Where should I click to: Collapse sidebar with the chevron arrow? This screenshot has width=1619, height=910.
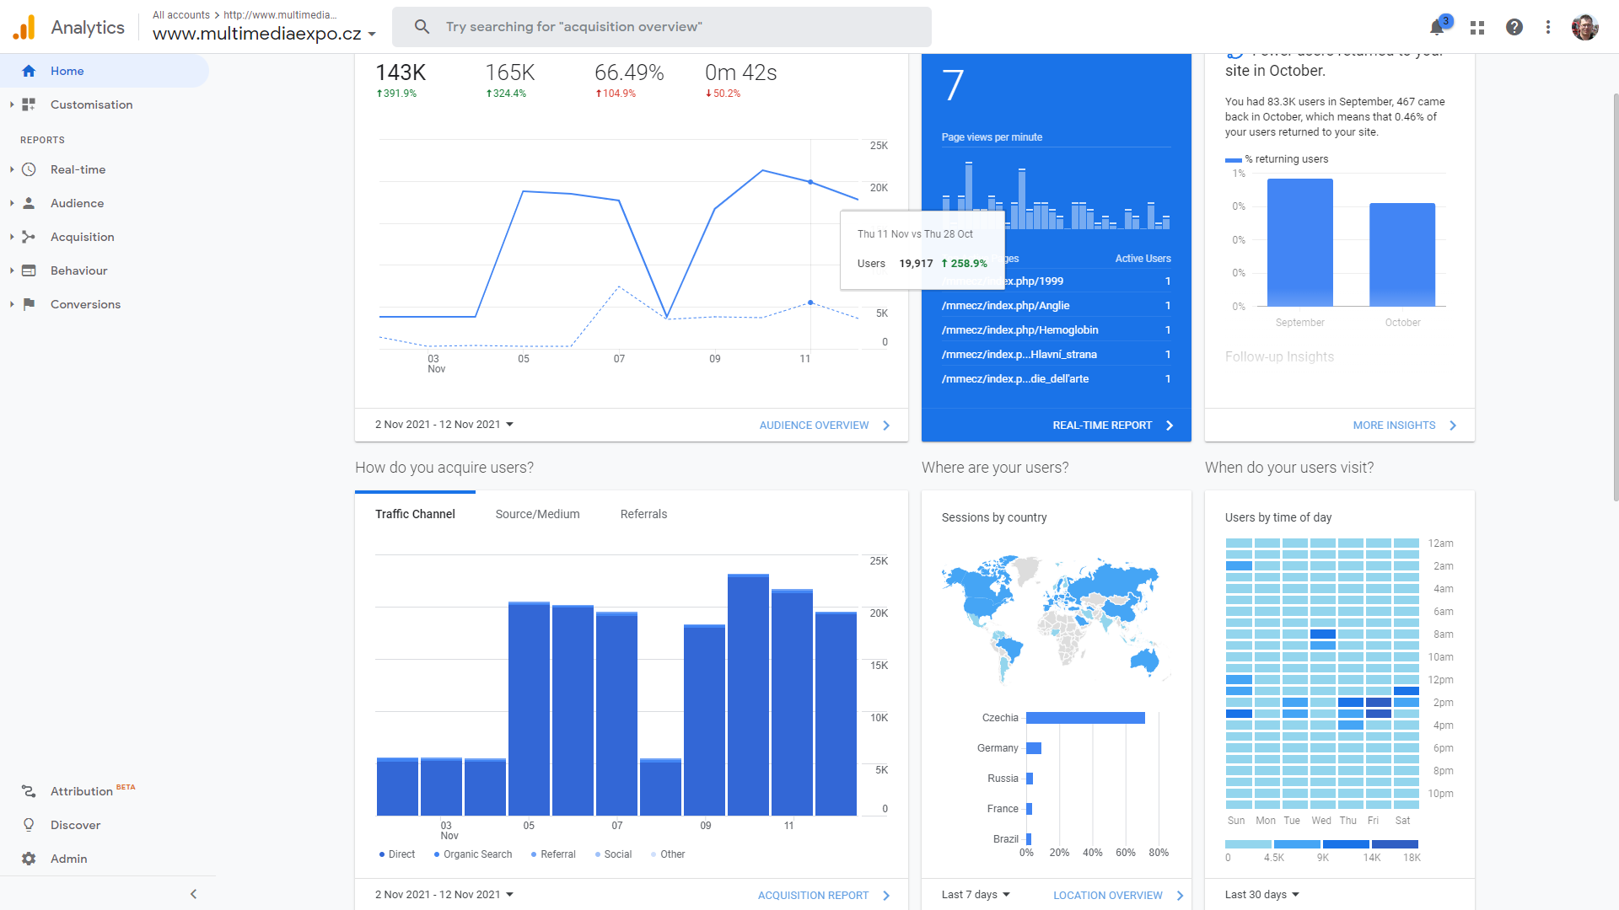point(193,894)
